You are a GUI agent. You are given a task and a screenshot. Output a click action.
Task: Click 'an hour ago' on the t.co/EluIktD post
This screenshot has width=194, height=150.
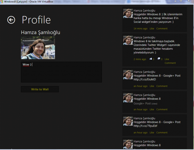pyautogui.click(x=140, y=86)
